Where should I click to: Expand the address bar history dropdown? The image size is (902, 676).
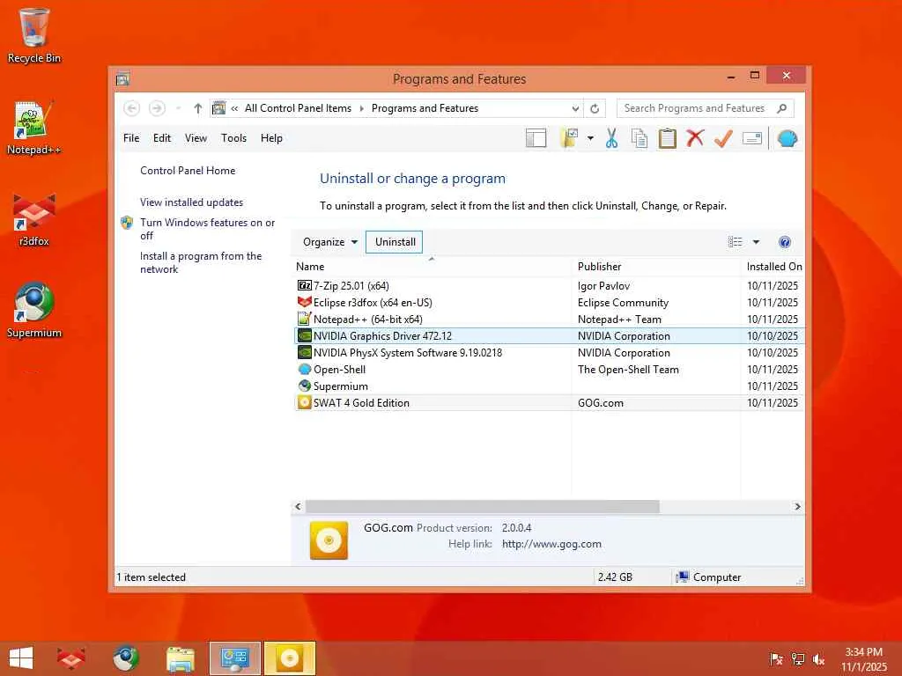tap(575, 108)
